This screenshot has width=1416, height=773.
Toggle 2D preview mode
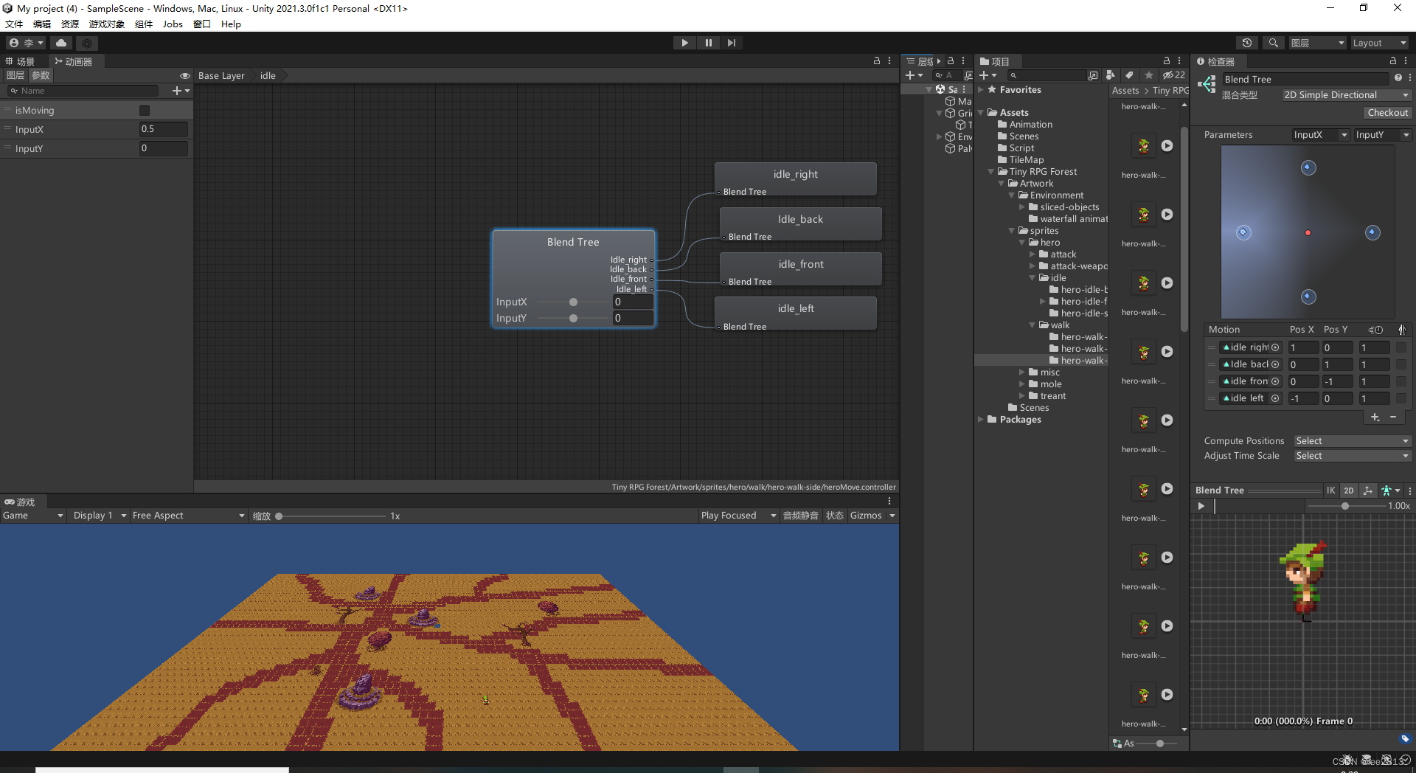[1349, 491]
